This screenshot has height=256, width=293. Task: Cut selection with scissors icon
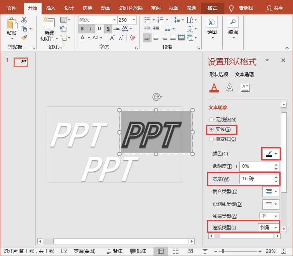click(x=24, y=20)
